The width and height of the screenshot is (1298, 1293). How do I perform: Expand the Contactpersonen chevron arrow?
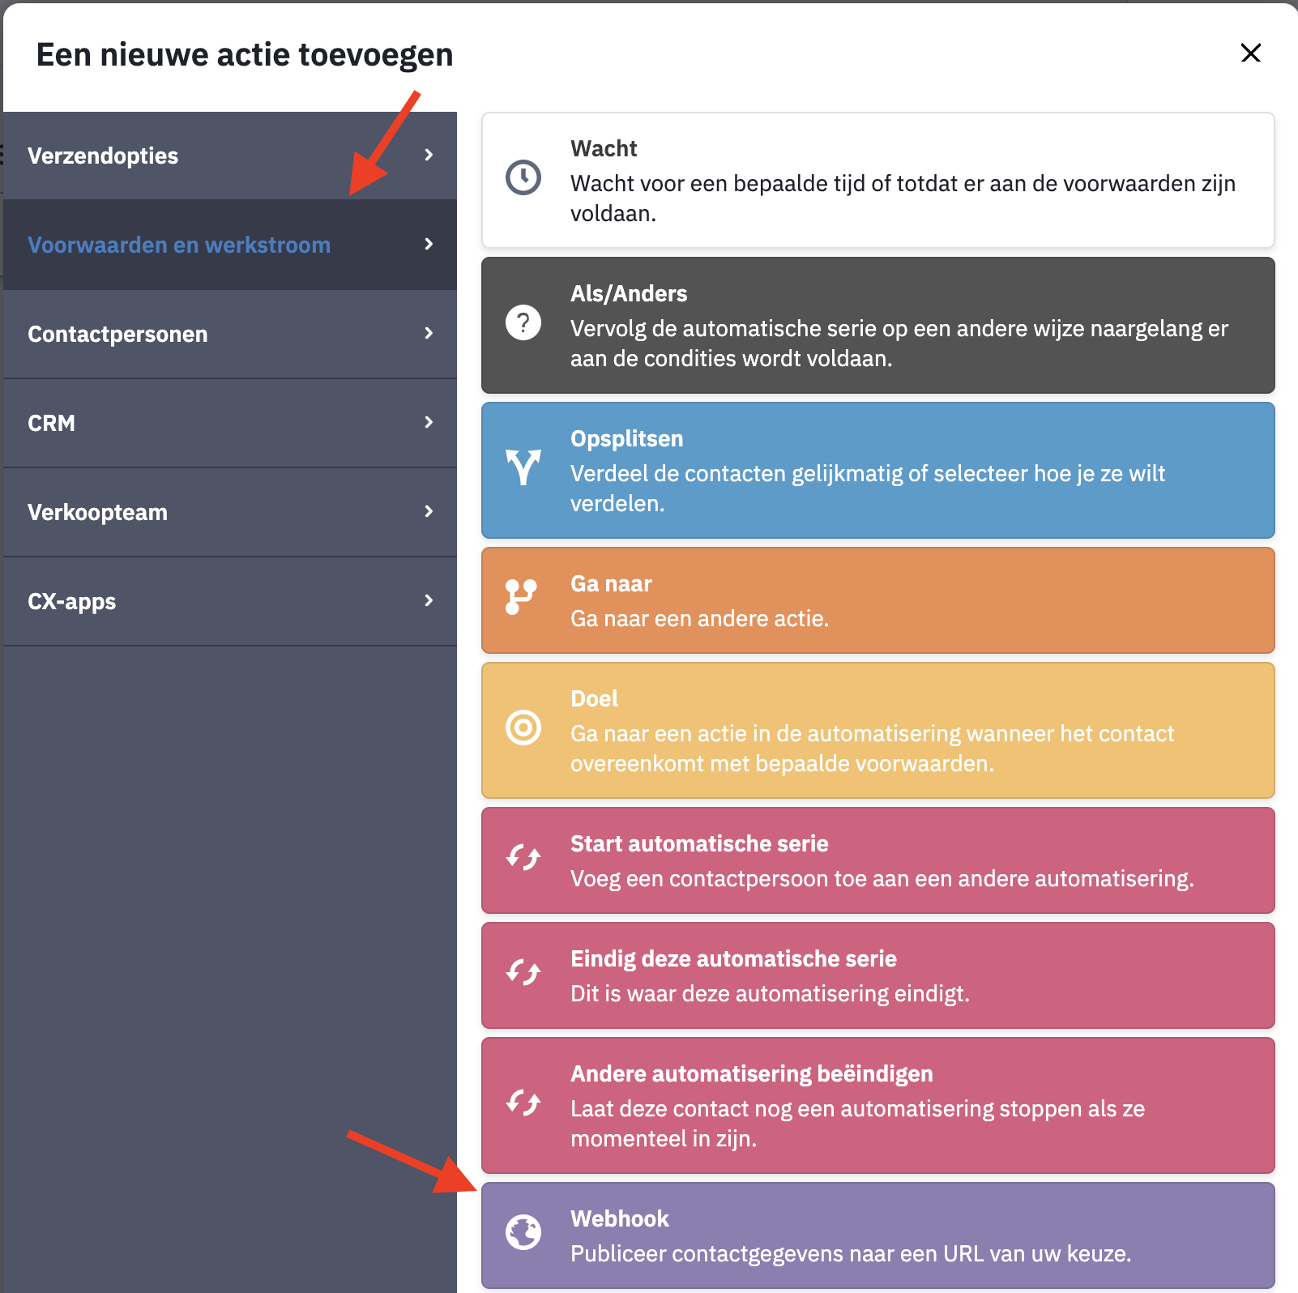pyautogui.click(x=429, y=333)
